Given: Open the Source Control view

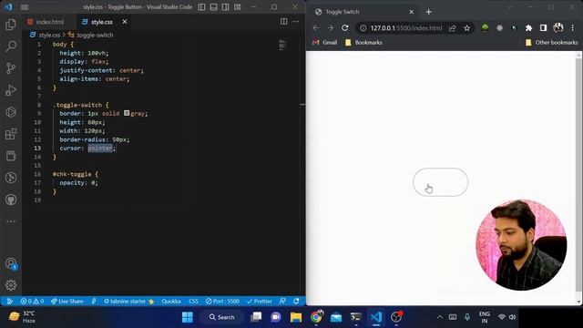Looking at the screenshot, I should (11, 68).
